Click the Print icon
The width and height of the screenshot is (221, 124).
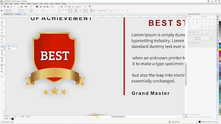pyautogui.click(x=11, y=7)
